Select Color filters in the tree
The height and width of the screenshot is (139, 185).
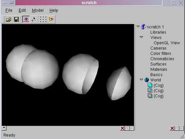click(x=161, y=53)
